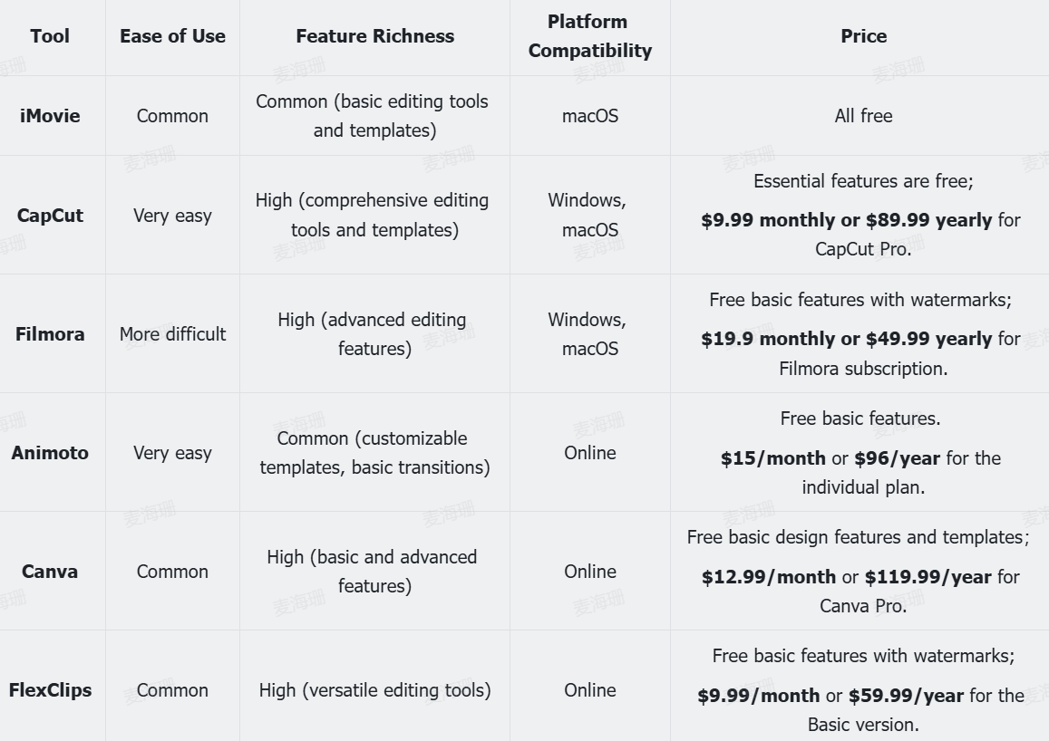
Task: Select the "Feature Richness" header cell
Action: pos(374,36)
